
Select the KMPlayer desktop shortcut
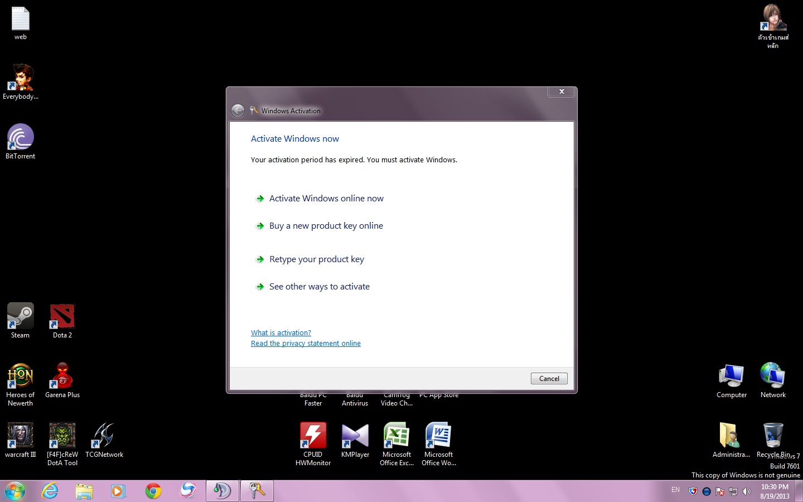[355, 441]
